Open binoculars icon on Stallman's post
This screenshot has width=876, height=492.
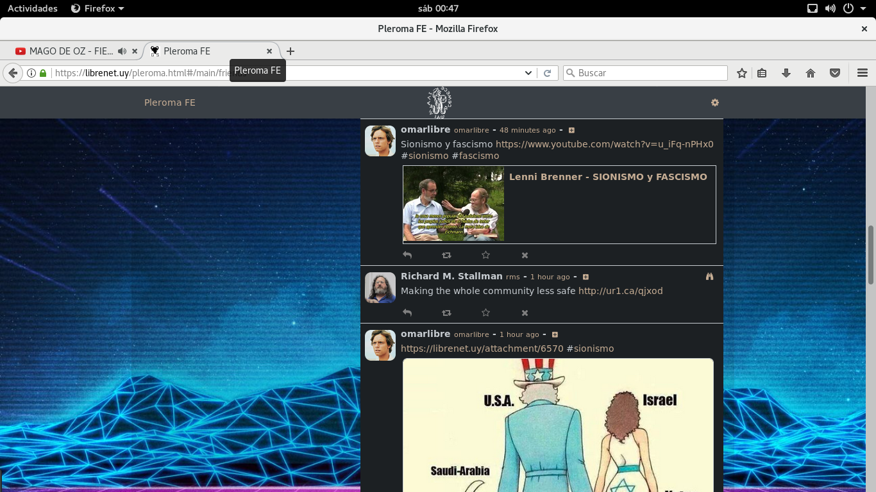click(x=709, y=277)
